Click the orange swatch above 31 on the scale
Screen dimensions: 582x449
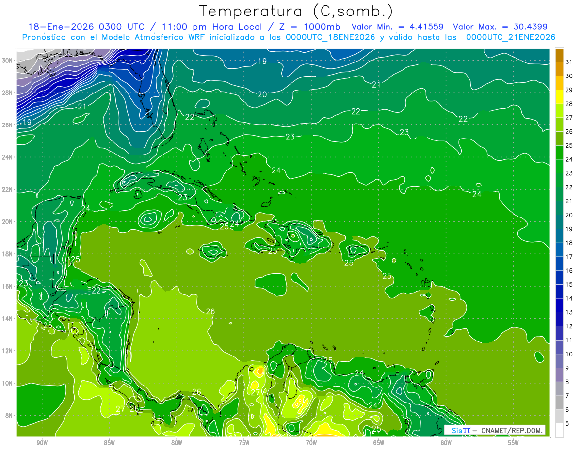(x=559, y=55)
